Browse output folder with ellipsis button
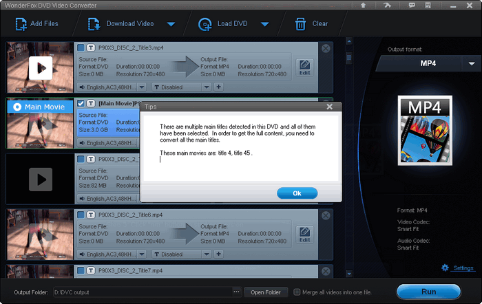Screen dimensions: 482x304 [236, 292]
